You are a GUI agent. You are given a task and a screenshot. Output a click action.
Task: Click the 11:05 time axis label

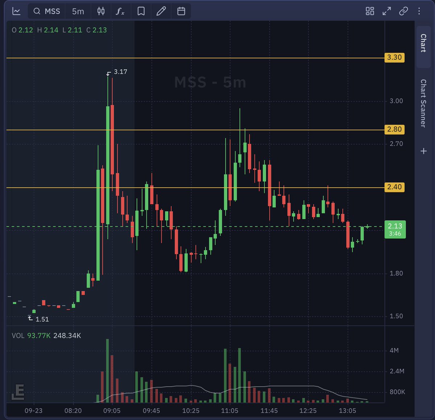click(229, 411)
